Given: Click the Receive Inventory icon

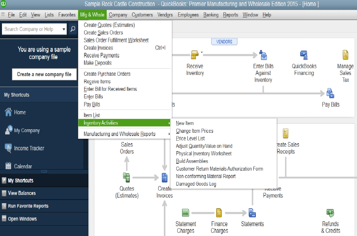Looking at the screenshot, I should tap(195, 55).
